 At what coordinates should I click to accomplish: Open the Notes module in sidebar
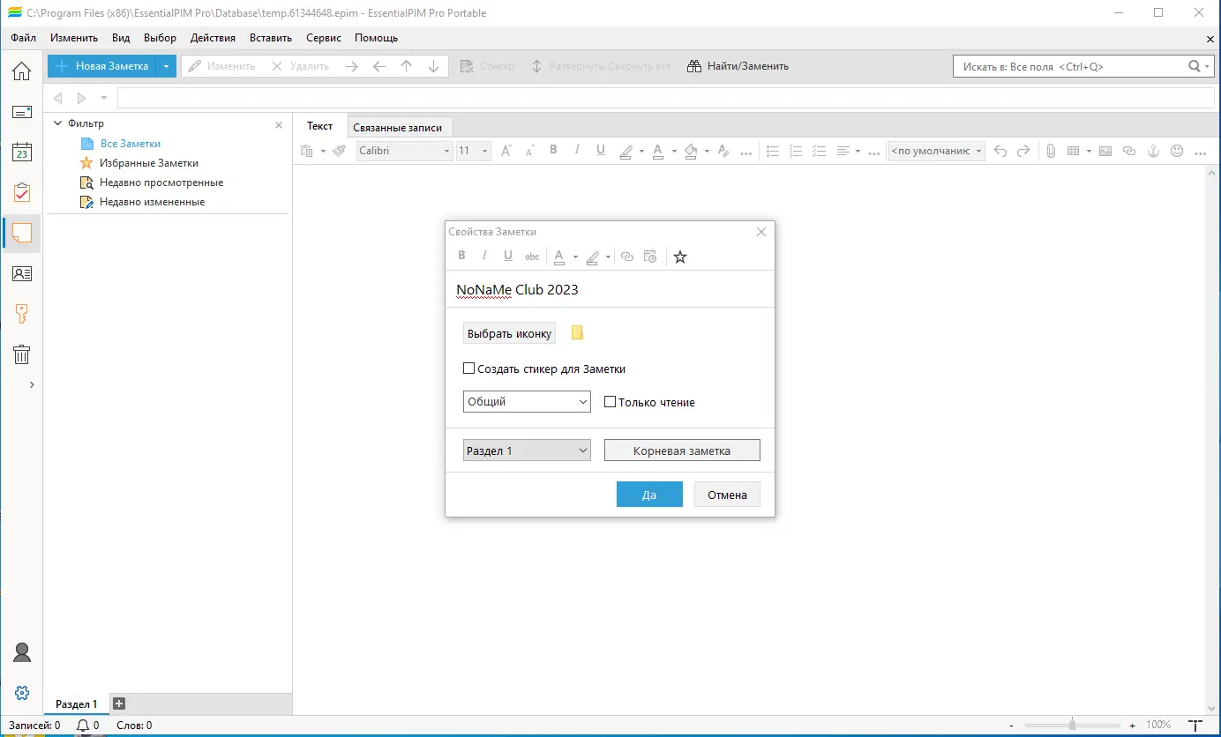tap(21, 234)
